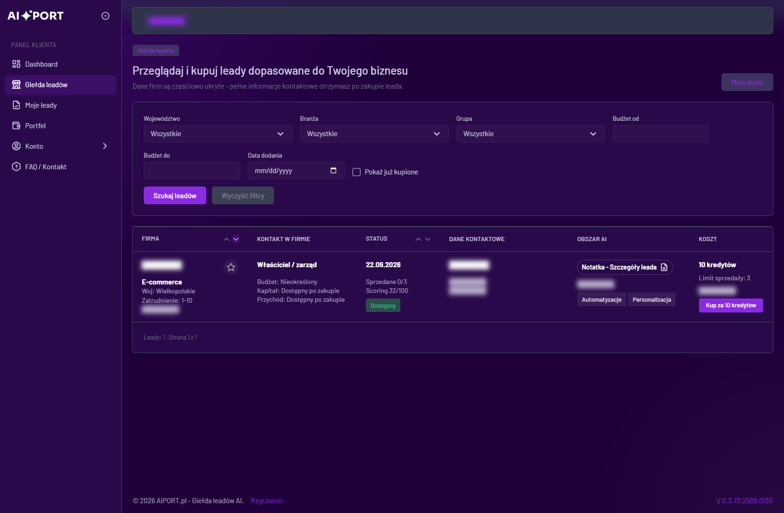Click Budżet: Nieokreślony text

[287, 282]
